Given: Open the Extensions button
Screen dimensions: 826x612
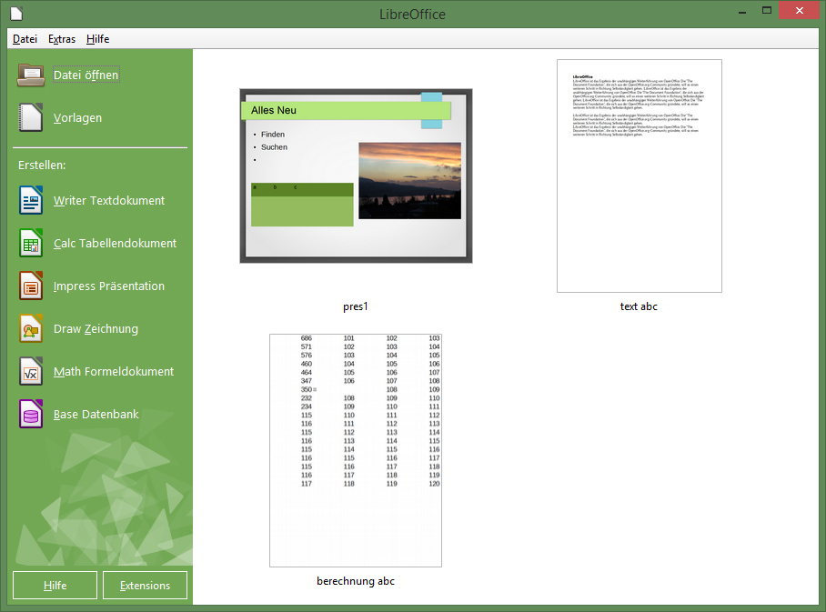Looking at the screenshot, I should [145, 585].
